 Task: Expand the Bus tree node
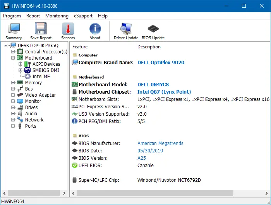[13, 89]
